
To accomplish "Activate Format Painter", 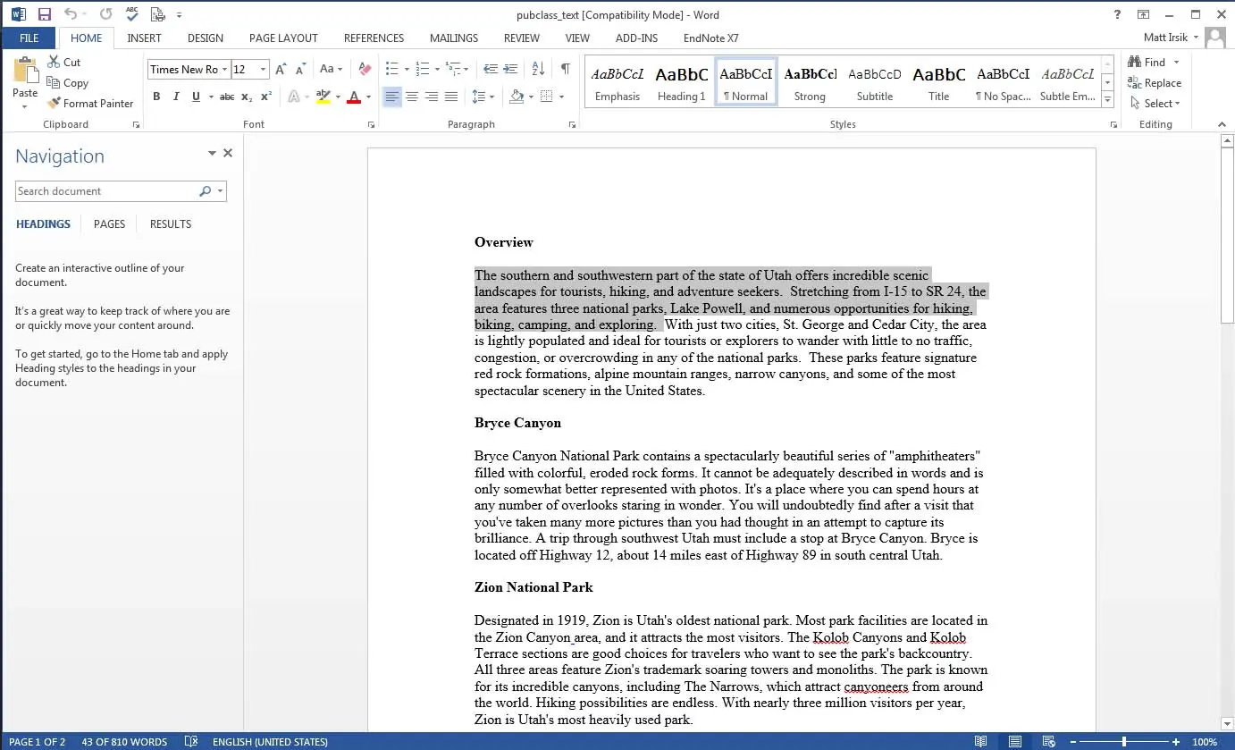I will pyautogui.click(x=90, y=103).
